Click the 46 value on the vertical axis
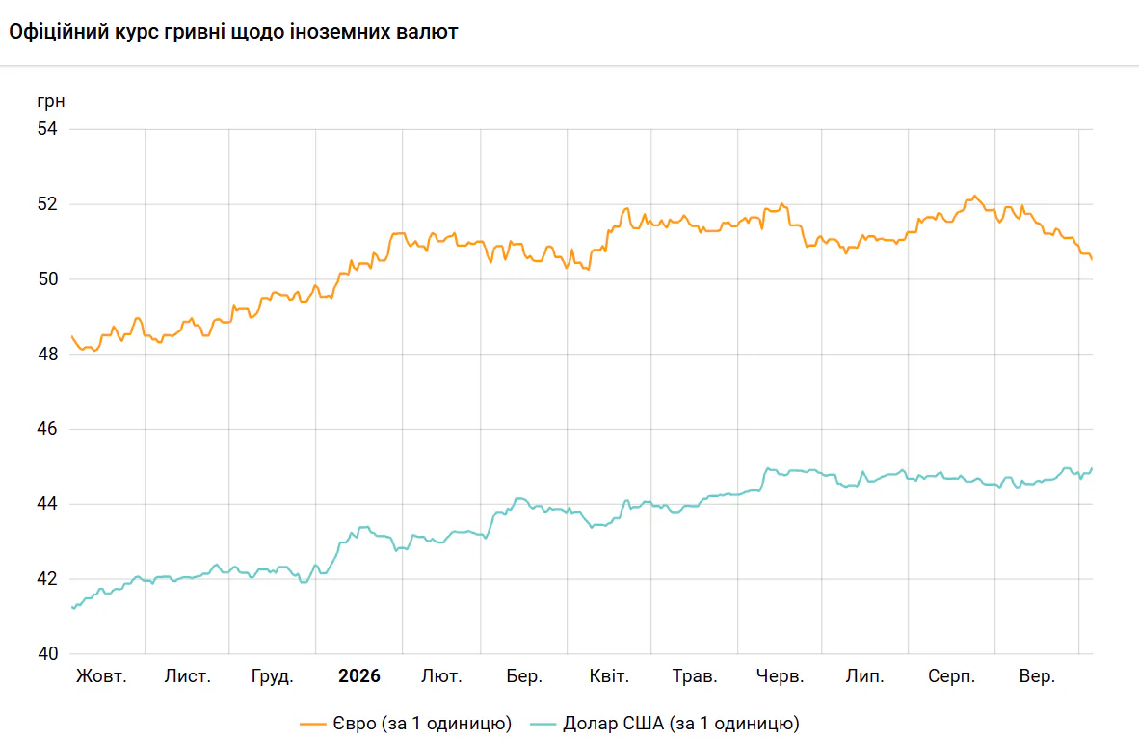Image resolution: width=1139 pixels, height=740 pixels. pyautogui.click(x=47, y=429)
